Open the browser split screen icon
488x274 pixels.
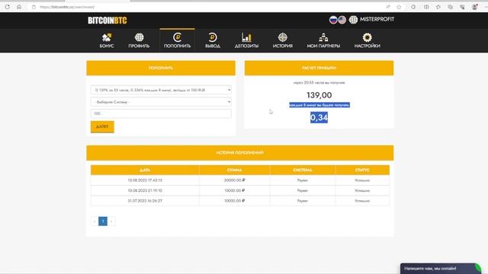[426, 7]
